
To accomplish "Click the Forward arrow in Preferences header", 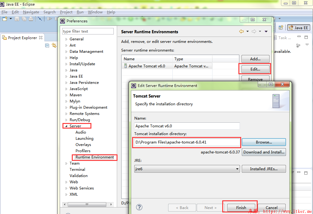I will pyautogui.click(x=254, y=31).
